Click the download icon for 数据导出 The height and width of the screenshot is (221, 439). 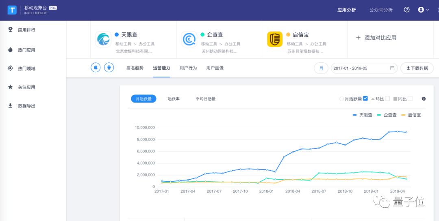[x=10, y=105]
